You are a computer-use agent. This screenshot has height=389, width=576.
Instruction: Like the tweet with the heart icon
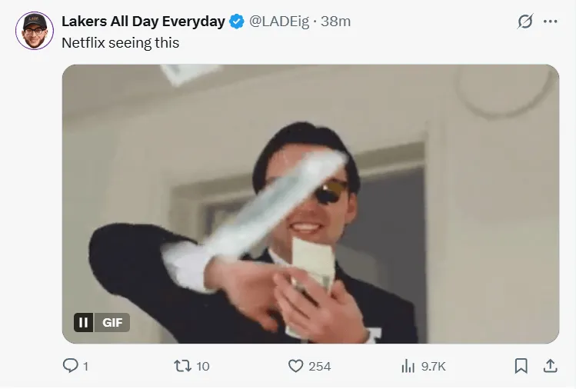pyautogui.click(x=295, y=366)
